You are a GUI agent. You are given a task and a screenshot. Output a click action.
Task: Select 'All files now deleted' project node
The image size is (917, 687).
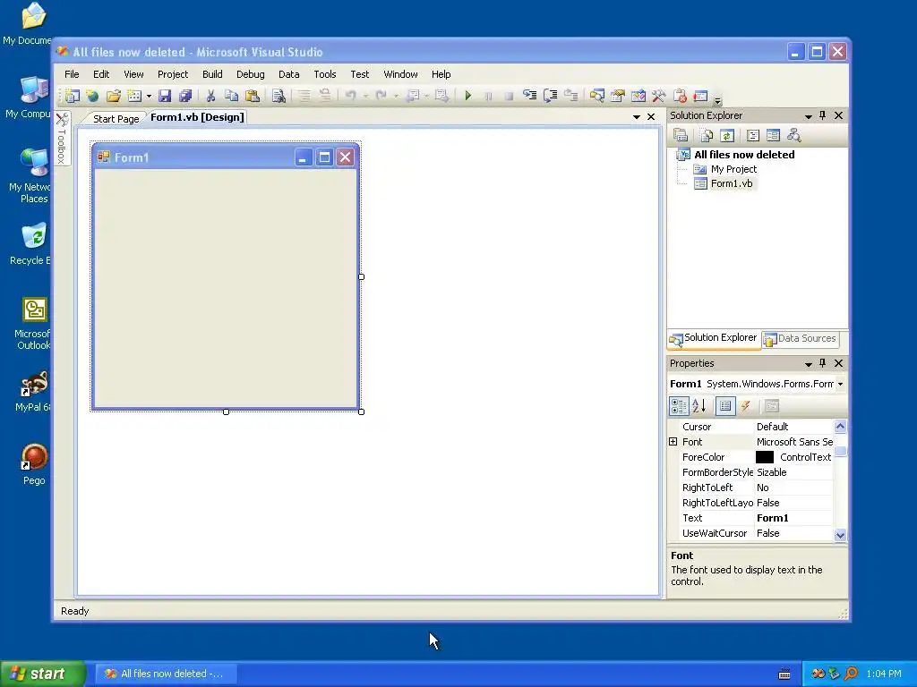tap(744, 155)
